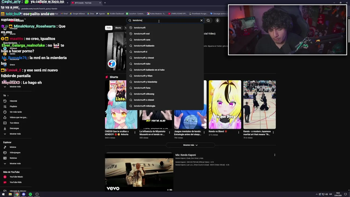
Task: Expand Shorts shelf with 'Mostrar más'
Action: coord(190,145)
